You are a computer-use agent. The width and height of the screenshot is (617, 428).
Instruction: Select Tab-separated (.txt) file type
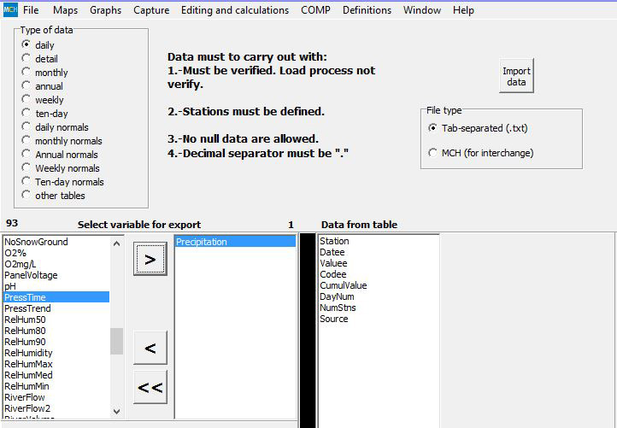pos(432,128)
